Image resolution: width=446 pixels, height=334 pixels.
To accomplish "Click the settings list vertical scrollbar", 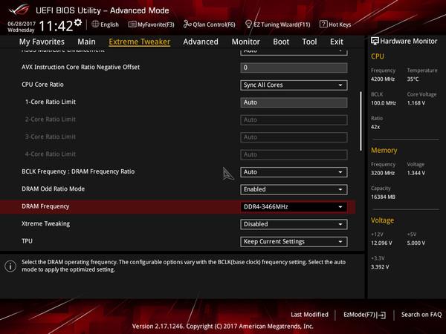I will [361, 121].
